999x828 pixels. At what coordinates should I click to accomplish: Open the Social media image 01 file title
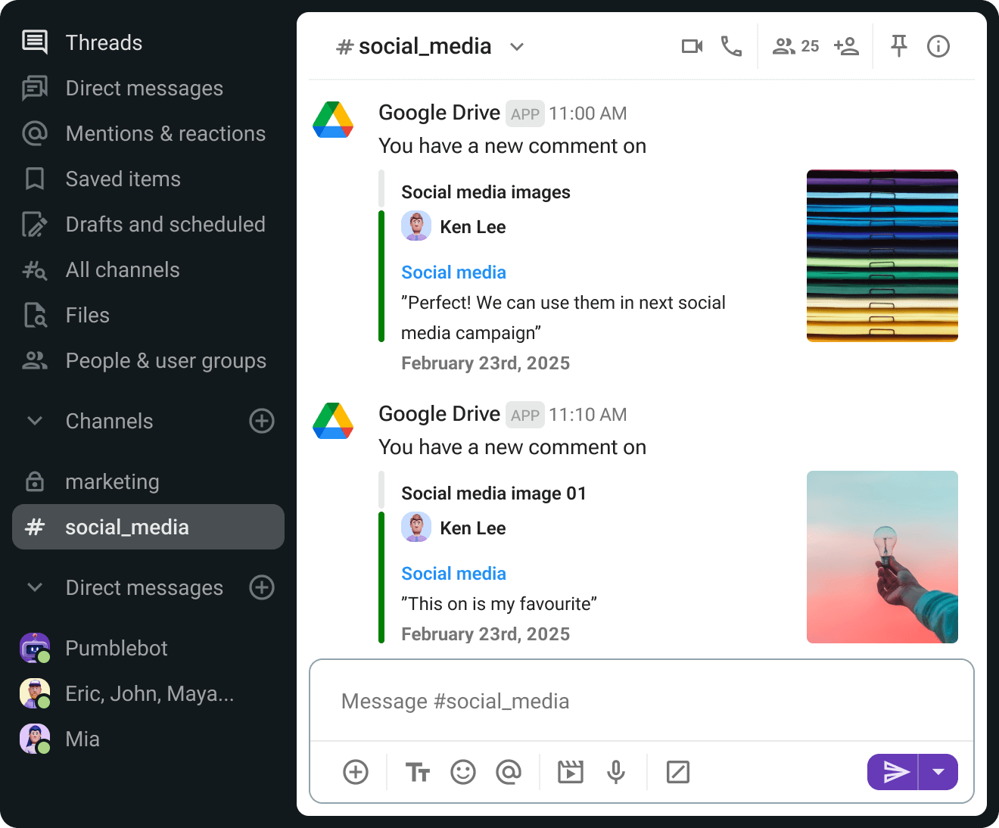tap(493, 493)
